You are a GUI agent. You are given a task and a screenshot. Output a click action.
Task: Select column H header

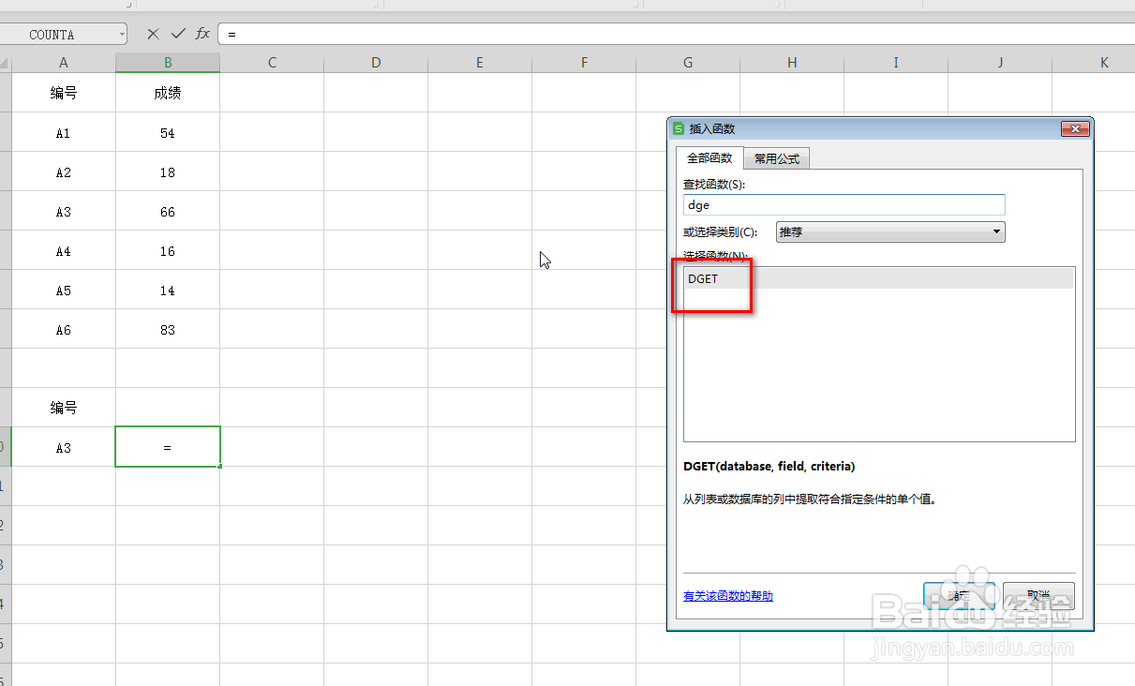click(x=792, y=63)
